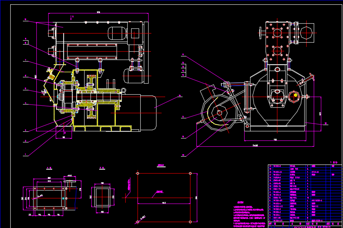The image size is (343, 228).
Task: Click the cyan marker in the view A detail
Action: point(63,198)
